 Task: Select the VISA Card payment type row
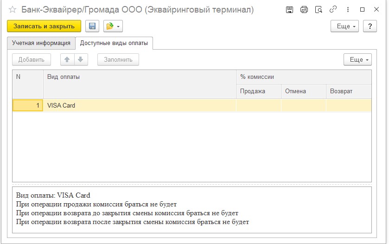pyautogui.click(x=139, y=105)
